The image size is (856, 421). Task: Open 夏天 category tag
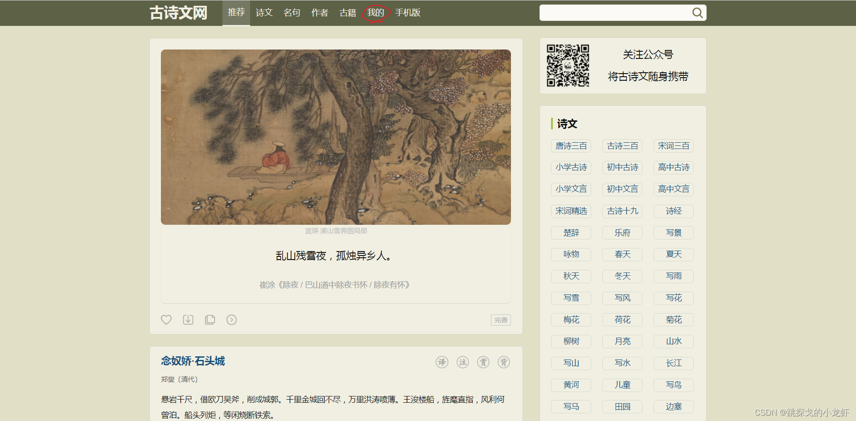point(674,254)
